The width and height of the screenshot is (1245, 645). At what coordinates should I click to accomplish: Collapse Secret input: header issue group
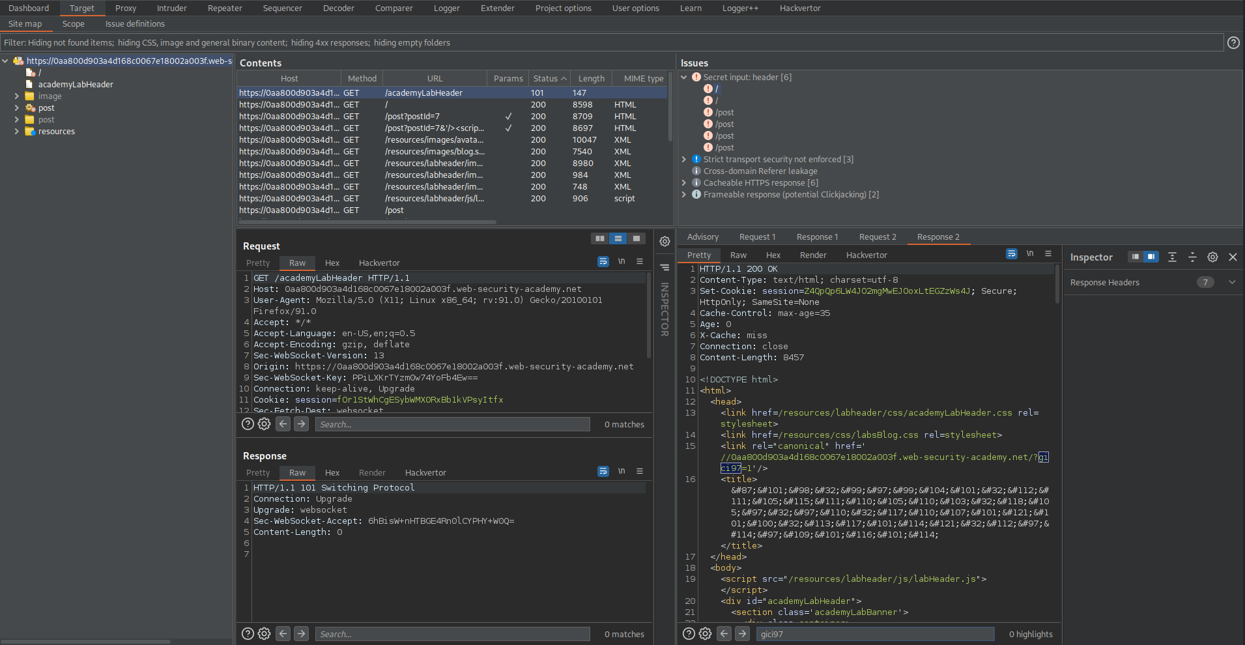tap(684, 77)
